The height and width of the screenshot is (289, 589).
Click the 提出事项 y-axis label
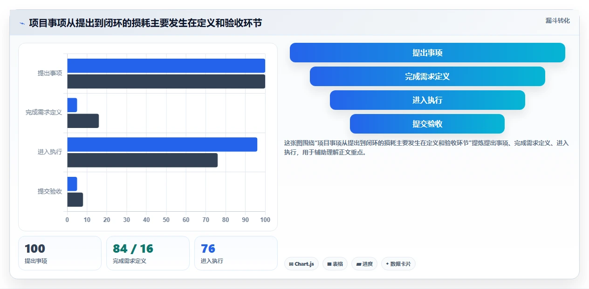tap(50, 73)
